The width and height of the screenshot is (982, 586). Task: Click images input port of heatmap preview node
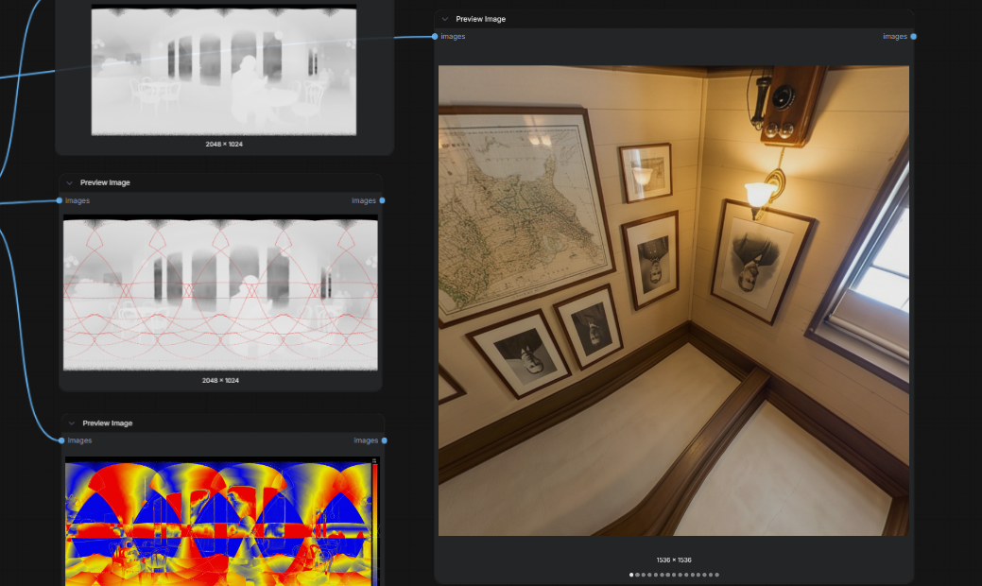[61, 440]
